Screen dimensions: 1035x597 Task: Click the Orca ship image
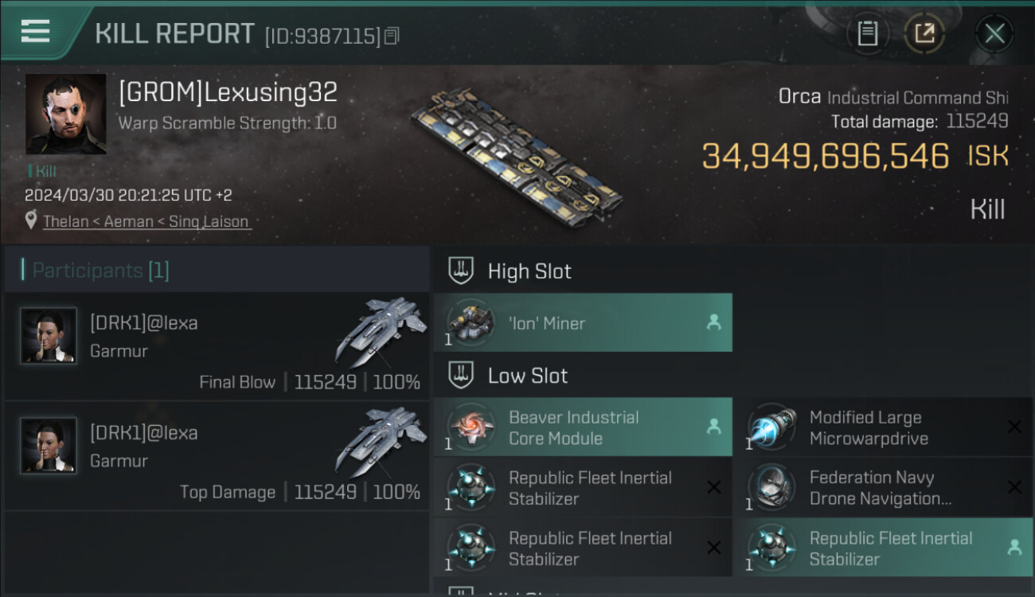coord(517,155)
